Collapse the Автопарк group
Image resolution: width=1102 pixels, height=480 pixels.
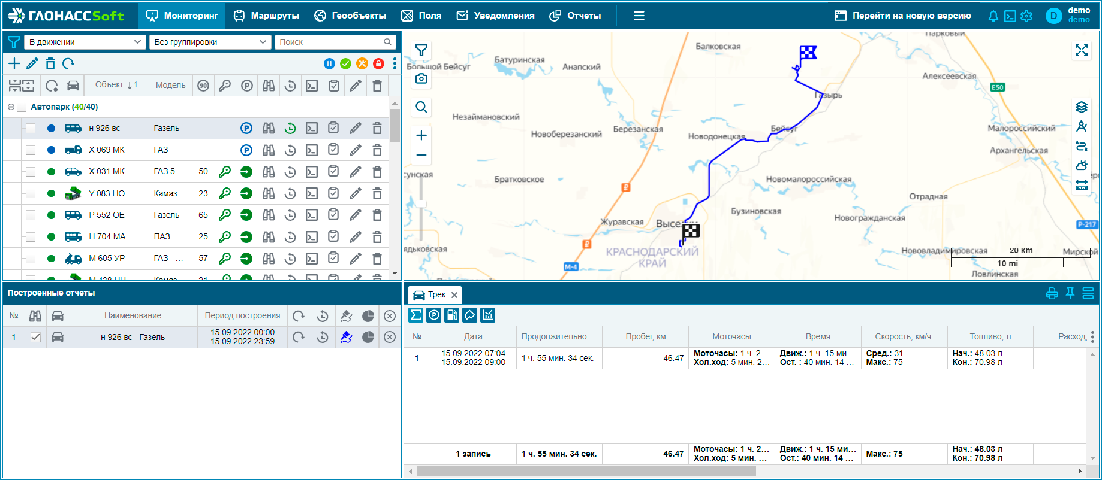click(x=11, y=107)
